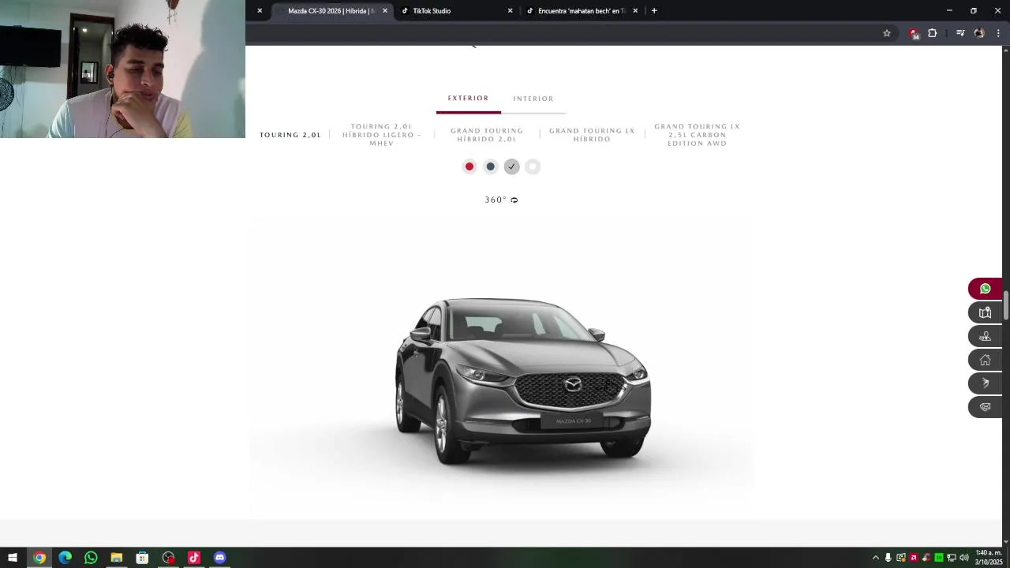Switch to the INTERIOR tab
The width and height of the screenshot is (1010, 568).
click(533, 99)
